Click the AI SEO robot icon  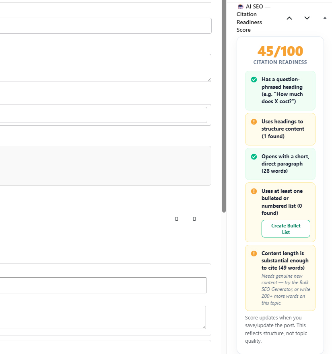[240, 6]
